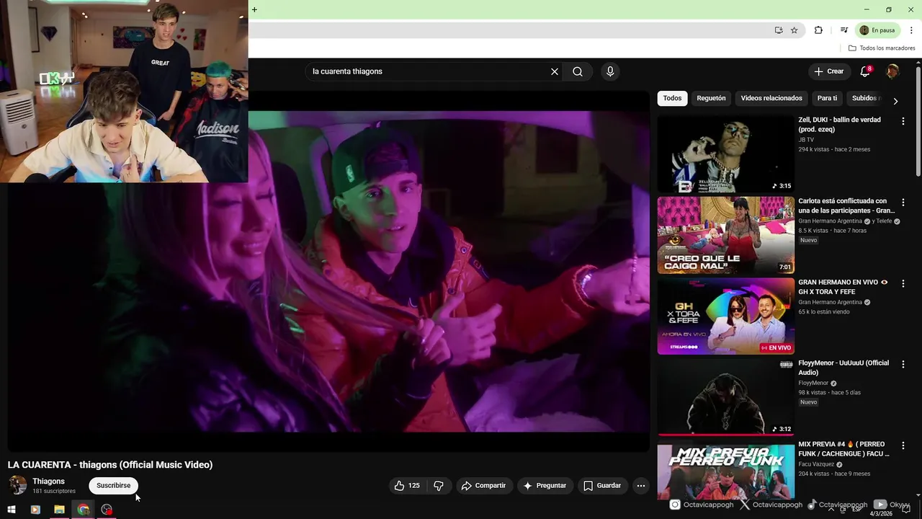Click the Compartir button

(483, 486)
